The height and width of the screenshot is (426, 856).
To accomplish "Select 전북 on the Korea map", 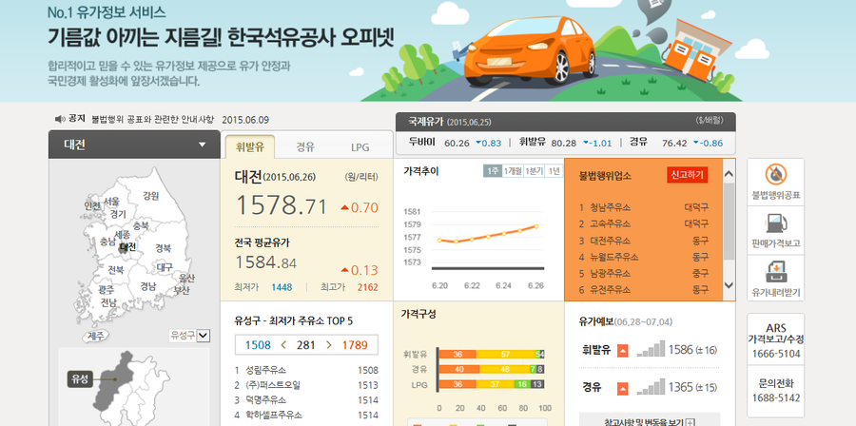I will 116,270.
